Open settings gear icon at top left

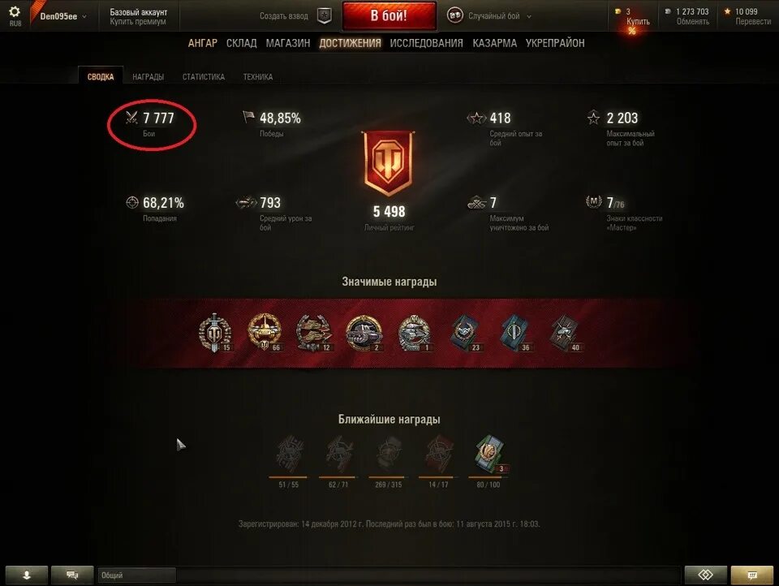click(x=15, y=11)
